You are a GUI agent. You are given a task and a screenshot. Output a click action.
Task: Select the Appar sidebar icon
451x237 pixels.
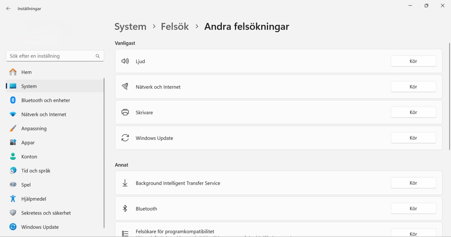[13, 142]
